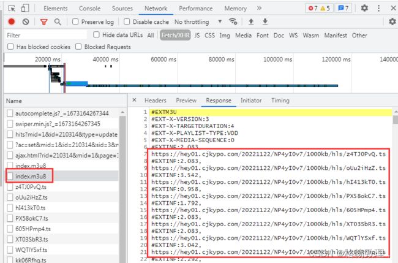Check Blocked Requests
Screen dimensions: 398x263
78,47
